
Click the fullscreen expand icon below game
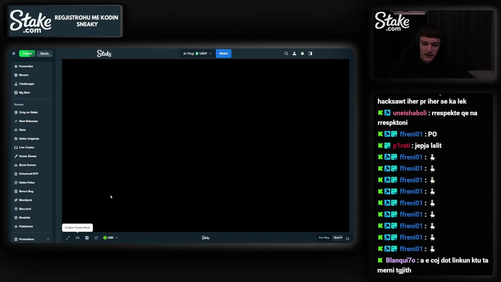click(68, 238)
